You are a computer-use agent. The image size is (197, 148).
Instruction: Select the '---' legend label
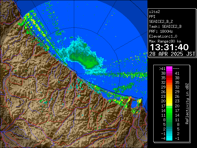point(176,69)
